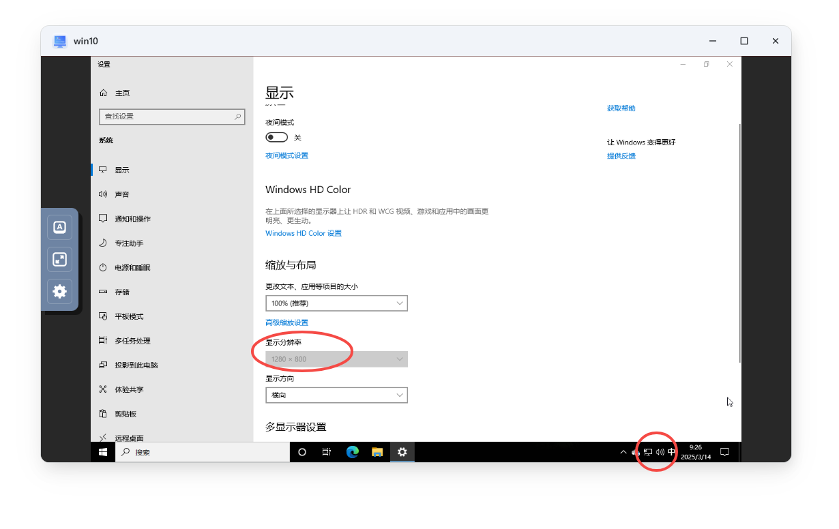The image size is (839, 529).
Task: Open 投影到此电脑 via the projector icon
Action: (x=103, y=365)
